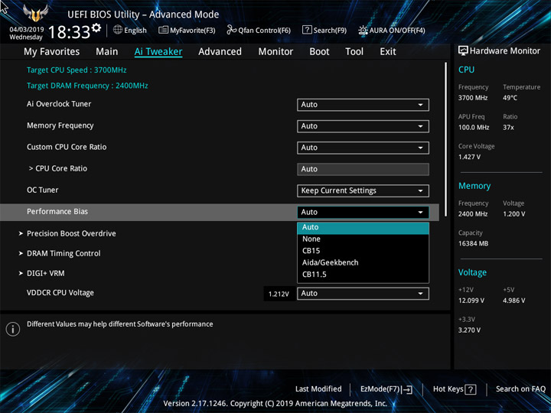Click the clock settings gear icon
This screenshot has height=413, width=551.
pos(96,28)
